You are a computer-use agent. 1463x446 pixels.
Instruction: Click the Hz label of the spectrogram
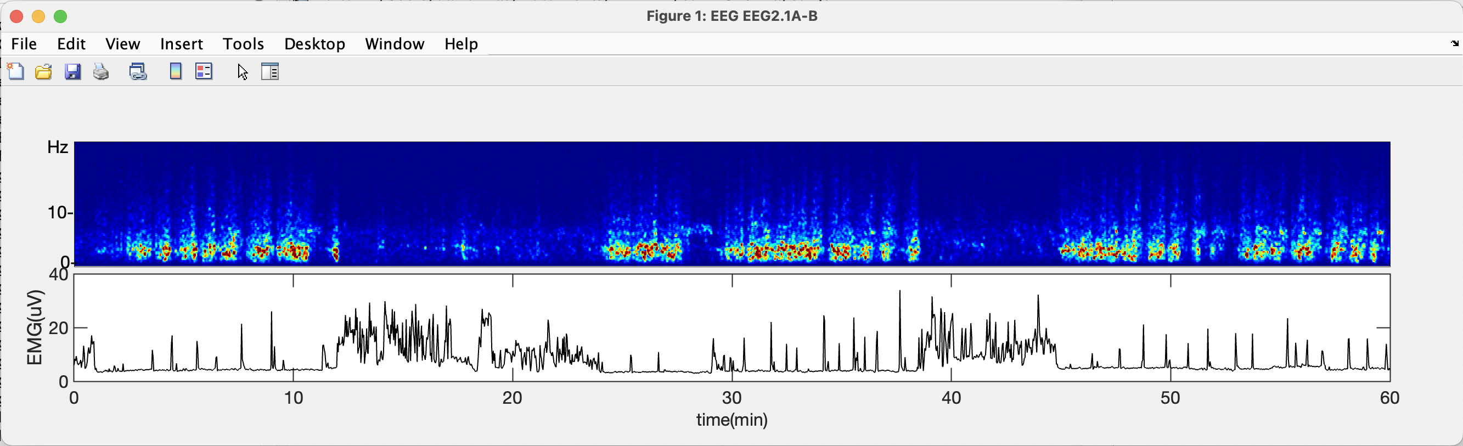coord(58,148)
